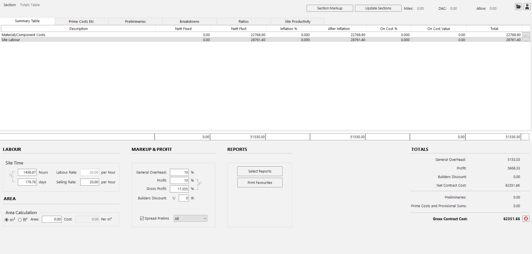
Task: Click the Print Favourites button
Action: pos(259,182)
